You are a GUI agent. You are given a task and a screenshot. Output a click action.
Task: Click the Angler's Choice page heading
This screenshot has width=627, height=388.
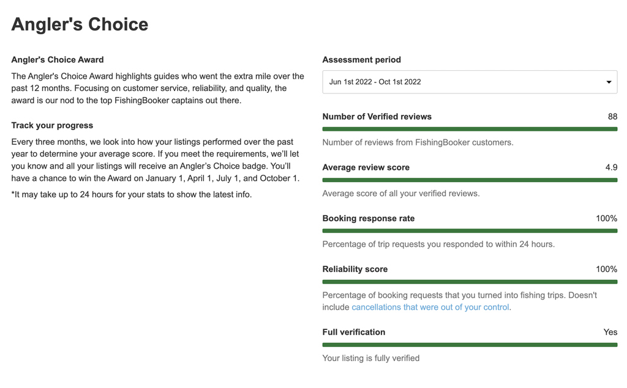[x=80, y=24]
